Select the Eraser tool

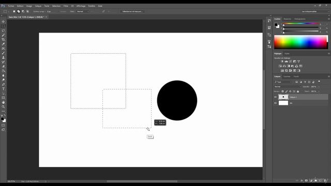point(3,67)
